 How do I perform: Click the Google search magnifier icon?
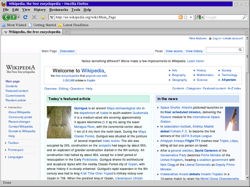pyautogui.click(x=245, y=17)
